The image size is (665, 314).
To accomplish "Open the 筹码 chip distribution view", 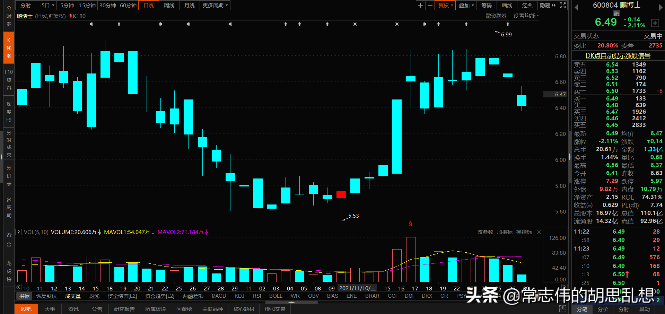I will [486, 5].
